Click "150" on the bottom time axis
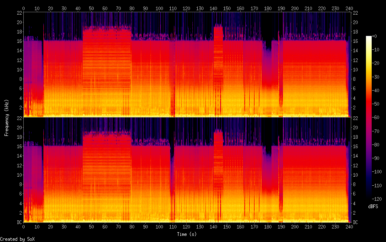 tap(227, 227)
